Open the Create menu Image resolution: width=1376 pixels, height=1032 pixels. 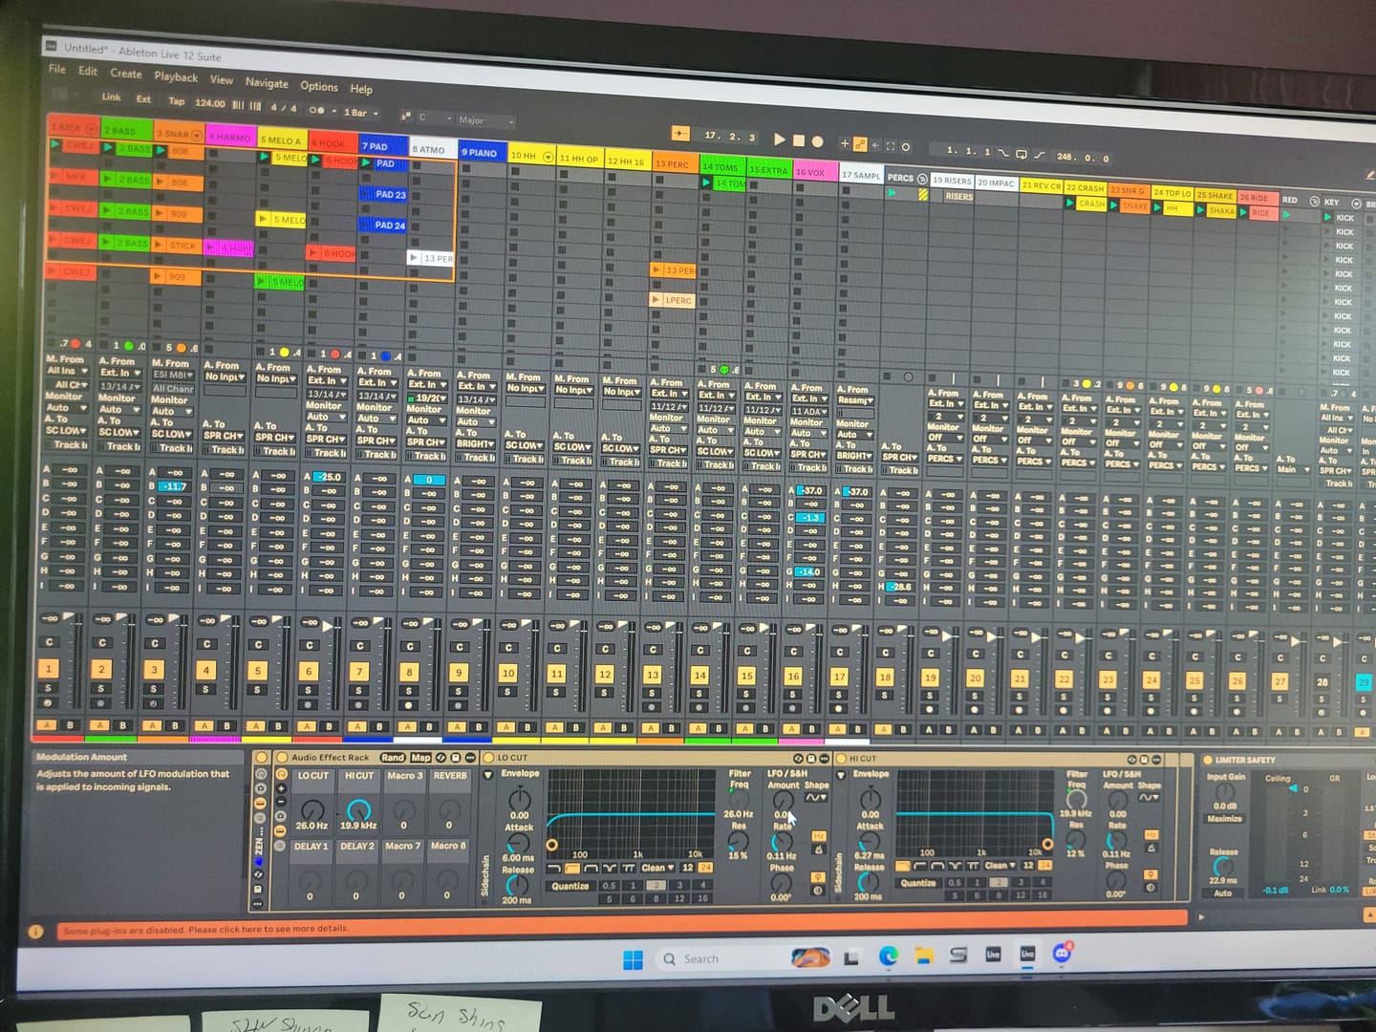tap(126, 74)
